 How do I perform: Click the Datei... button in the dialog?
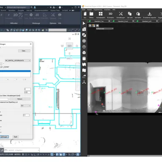click(24, 51)
